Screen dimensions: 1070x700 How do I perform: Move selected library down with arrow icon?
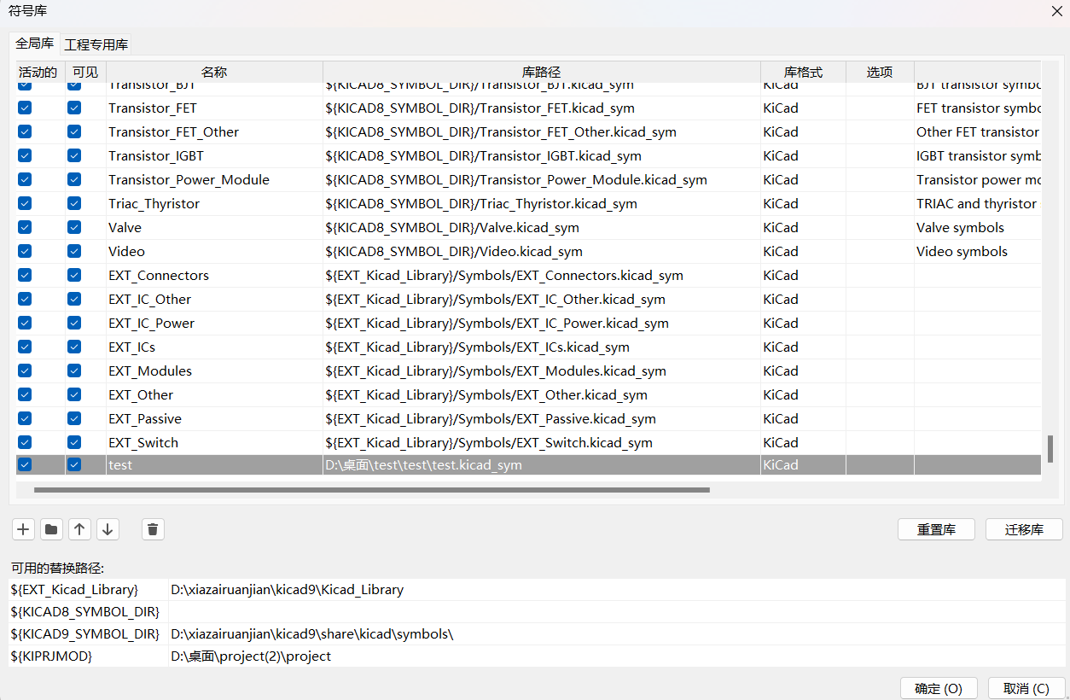pos(108,529)
